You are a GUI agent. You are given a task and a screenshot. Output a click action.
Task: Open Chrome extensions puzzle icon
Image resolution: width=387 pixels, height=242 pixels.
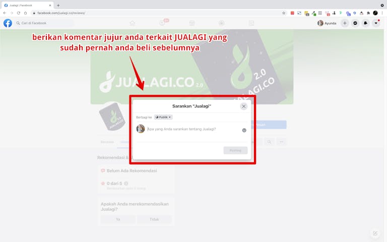point(368,13)
